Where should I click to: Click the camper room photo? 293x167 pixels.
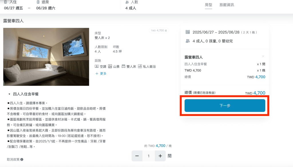click(x=46, y=57)
